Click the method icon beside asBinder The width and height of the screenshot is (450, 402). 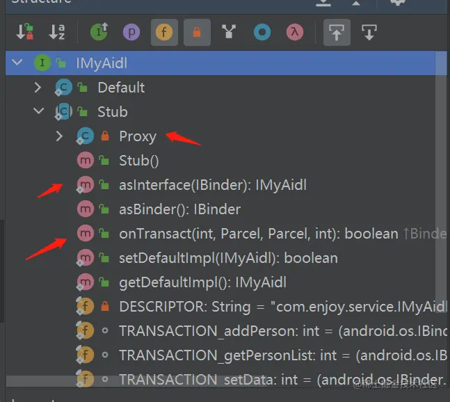tap(86, 209)
